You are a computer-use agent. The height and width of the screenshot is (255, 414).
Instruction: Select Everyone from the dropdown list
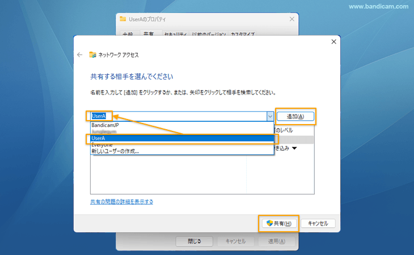click(x=182, y=144)
